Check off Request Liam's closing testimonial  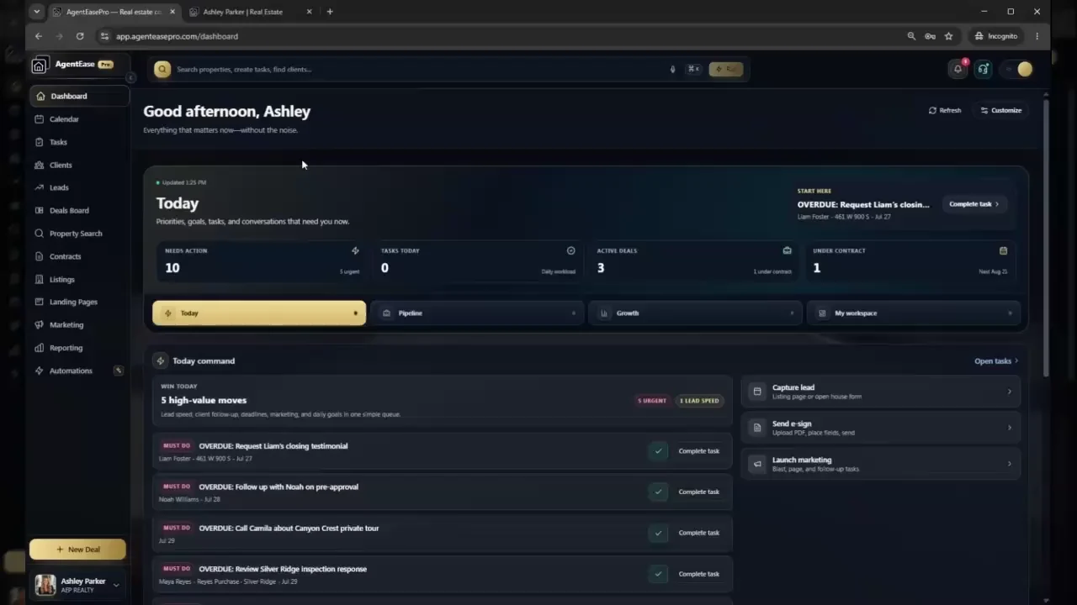pyautogui.click(x=658, y=451)
